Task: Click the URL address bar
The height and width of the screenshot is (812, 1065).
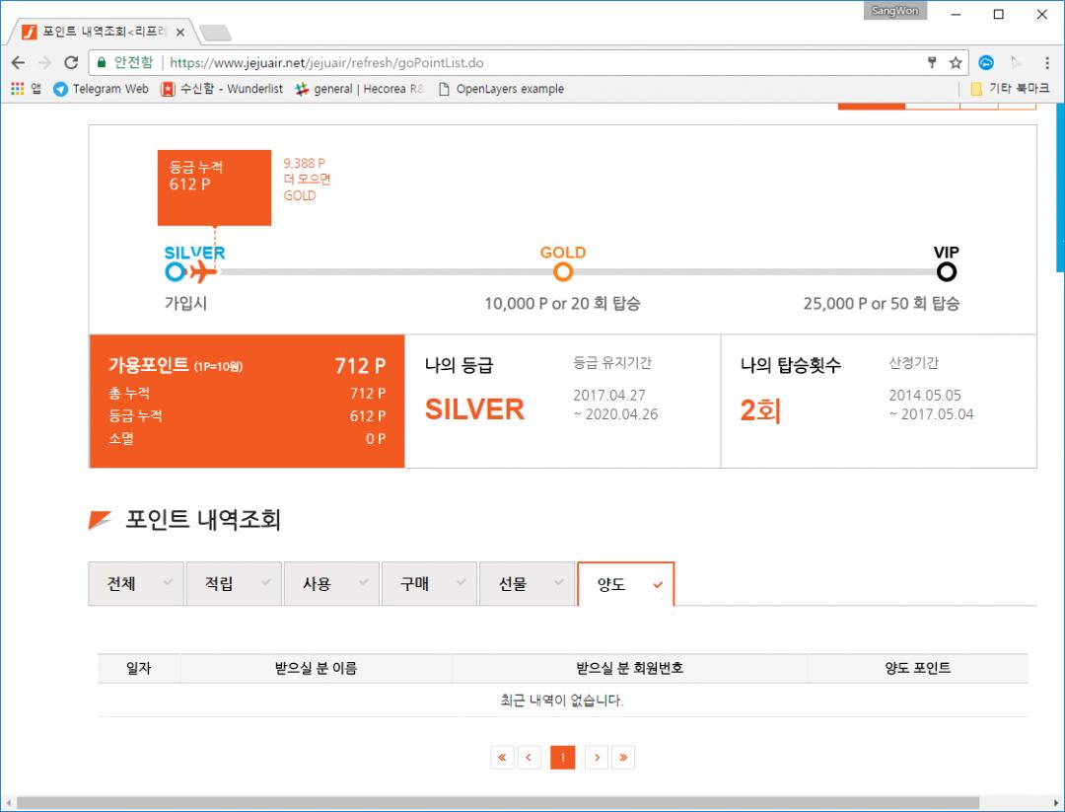Action: pyautogui.click(x=542, y=62)
